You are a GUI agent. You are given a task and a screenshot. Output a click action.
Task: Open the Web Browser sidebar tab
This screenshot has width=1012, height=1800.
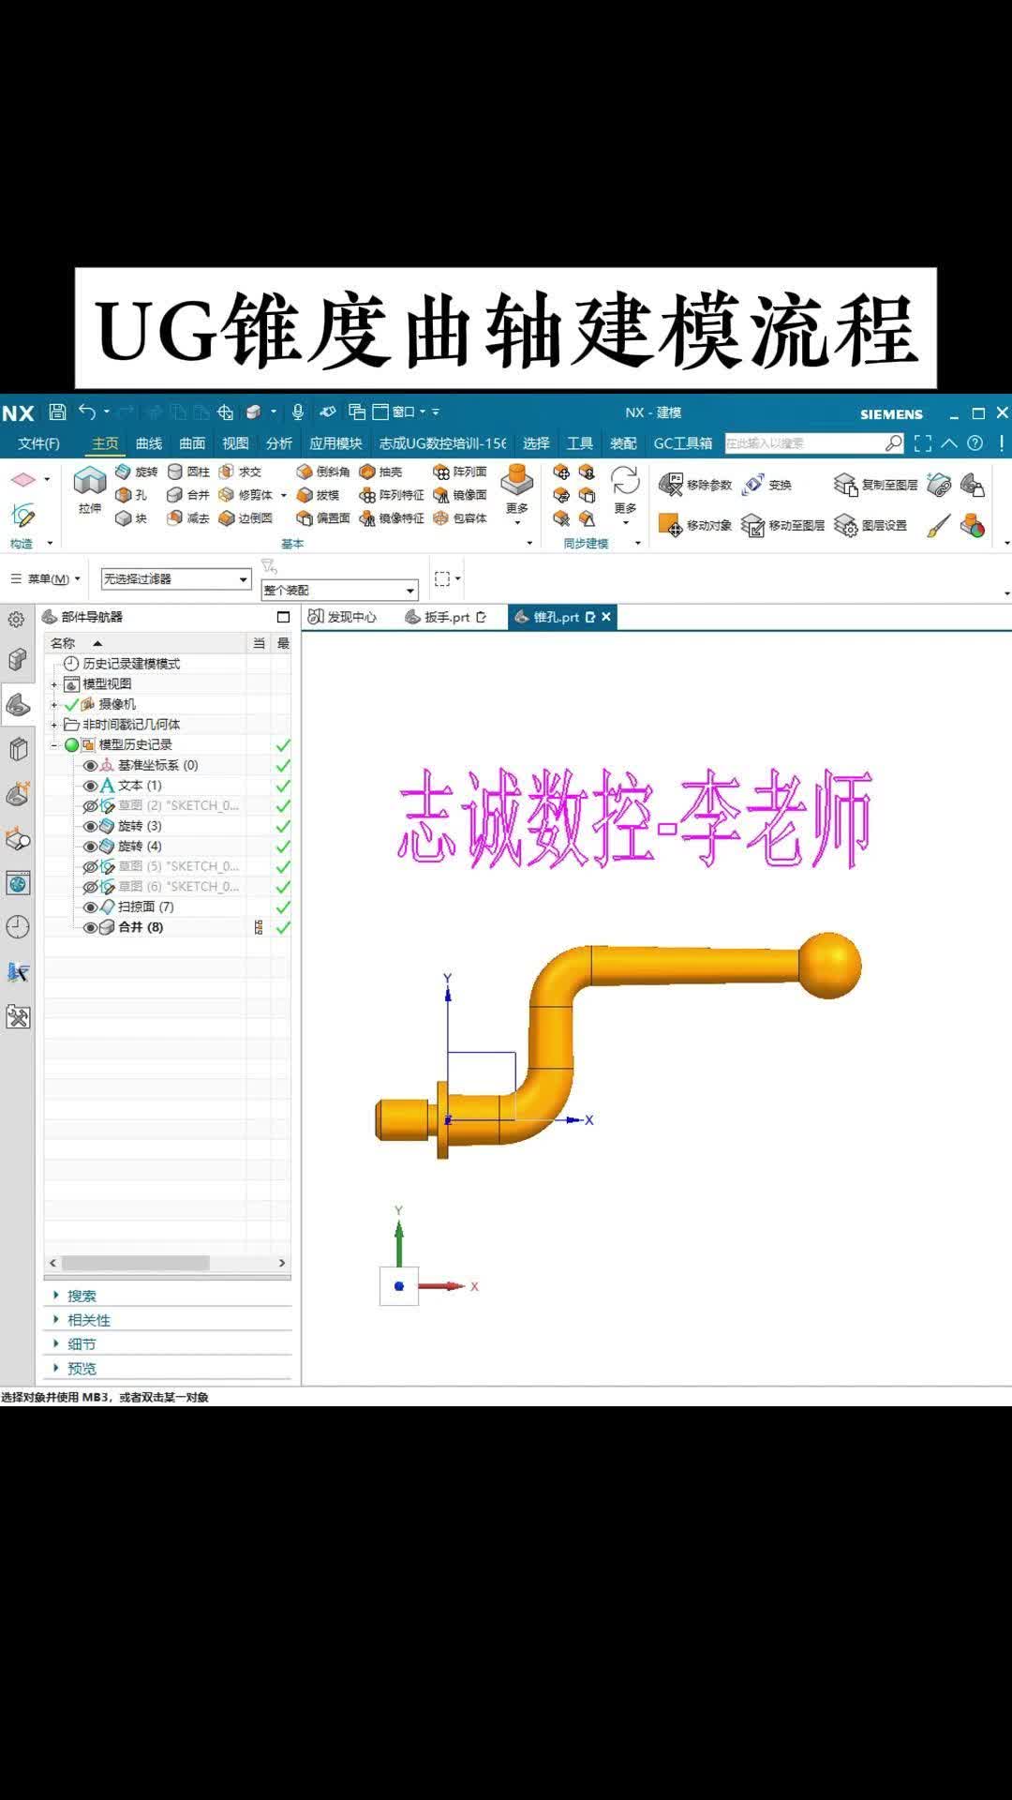(x=18, y=883)
